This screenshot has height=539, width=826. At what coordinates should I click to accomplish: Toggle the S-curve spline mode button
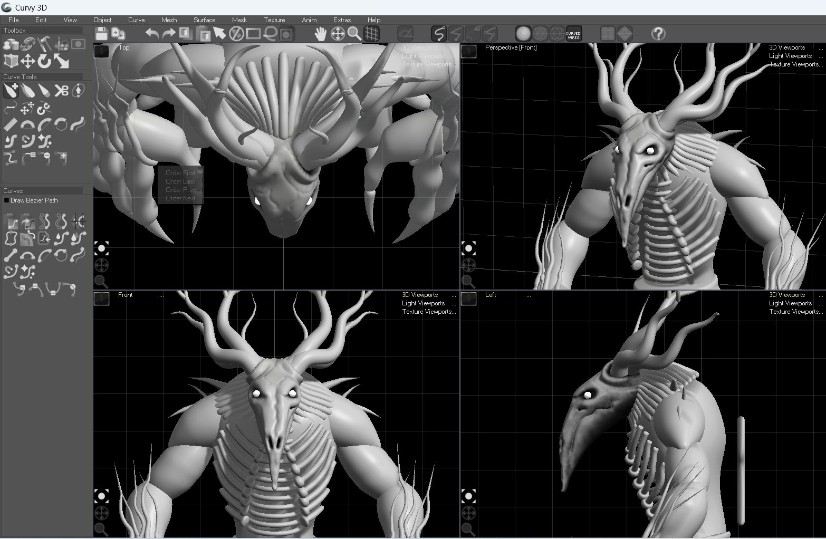439,34
